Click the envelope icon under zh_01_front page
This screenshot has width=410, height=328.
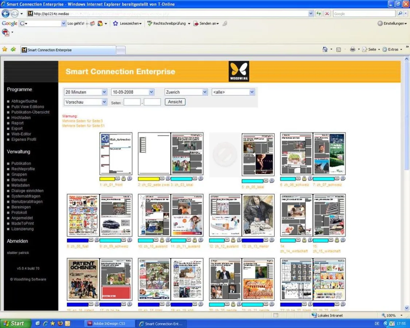(x=118, y=179)
